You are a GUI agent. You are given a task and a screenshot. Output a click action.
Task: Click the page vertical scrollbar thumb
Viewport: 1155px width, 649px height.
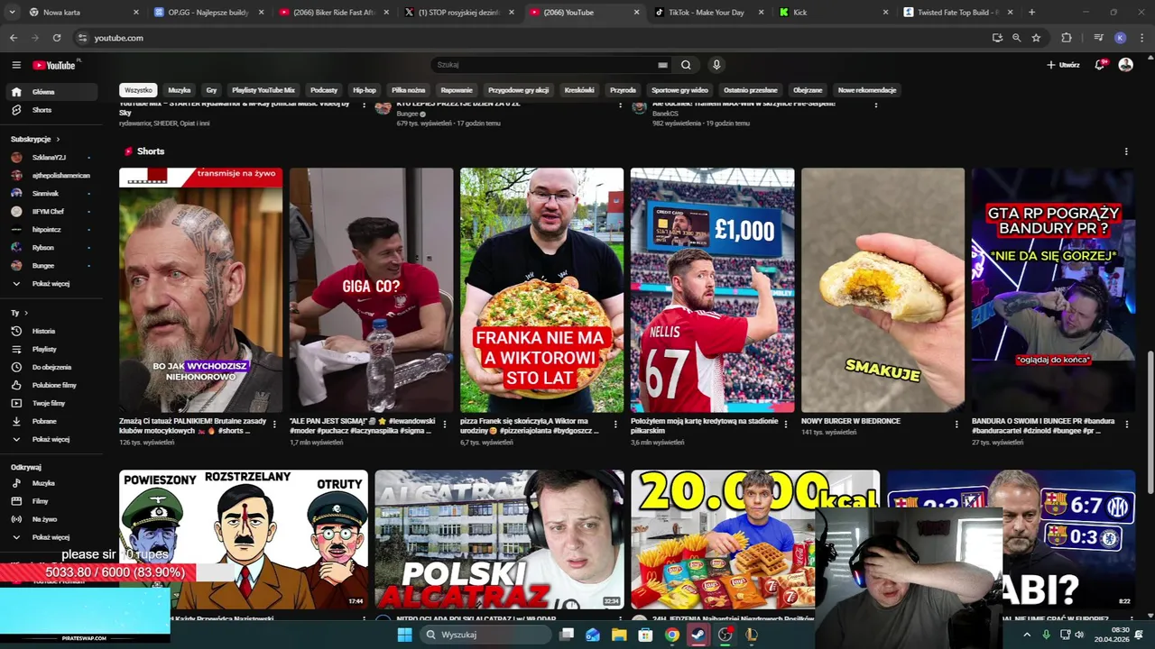[x=1150, y=422]
